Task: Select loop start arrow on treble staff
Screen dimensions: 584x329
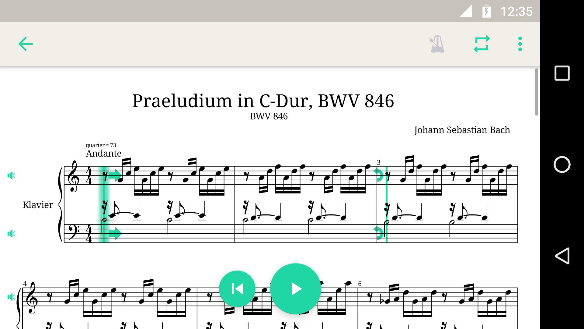Action: (x=115, y=175)
